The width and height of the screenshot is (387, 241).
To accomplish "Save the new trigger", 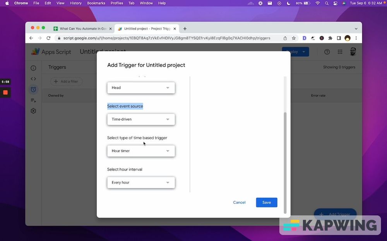I will pos(266,202).
